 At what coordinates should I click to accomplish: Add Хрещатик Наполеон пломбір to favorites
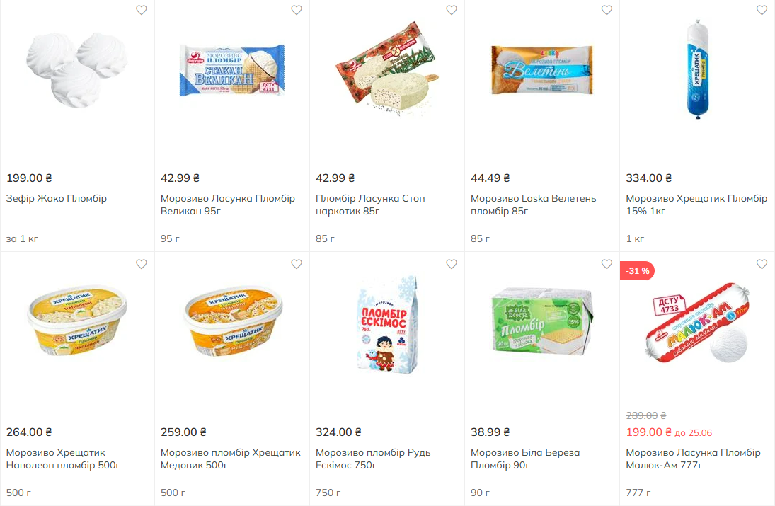142,264
